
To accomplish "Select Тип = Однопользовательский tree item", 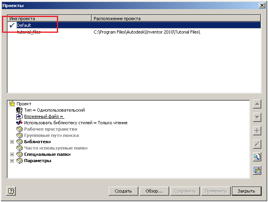I will (54, 110).
